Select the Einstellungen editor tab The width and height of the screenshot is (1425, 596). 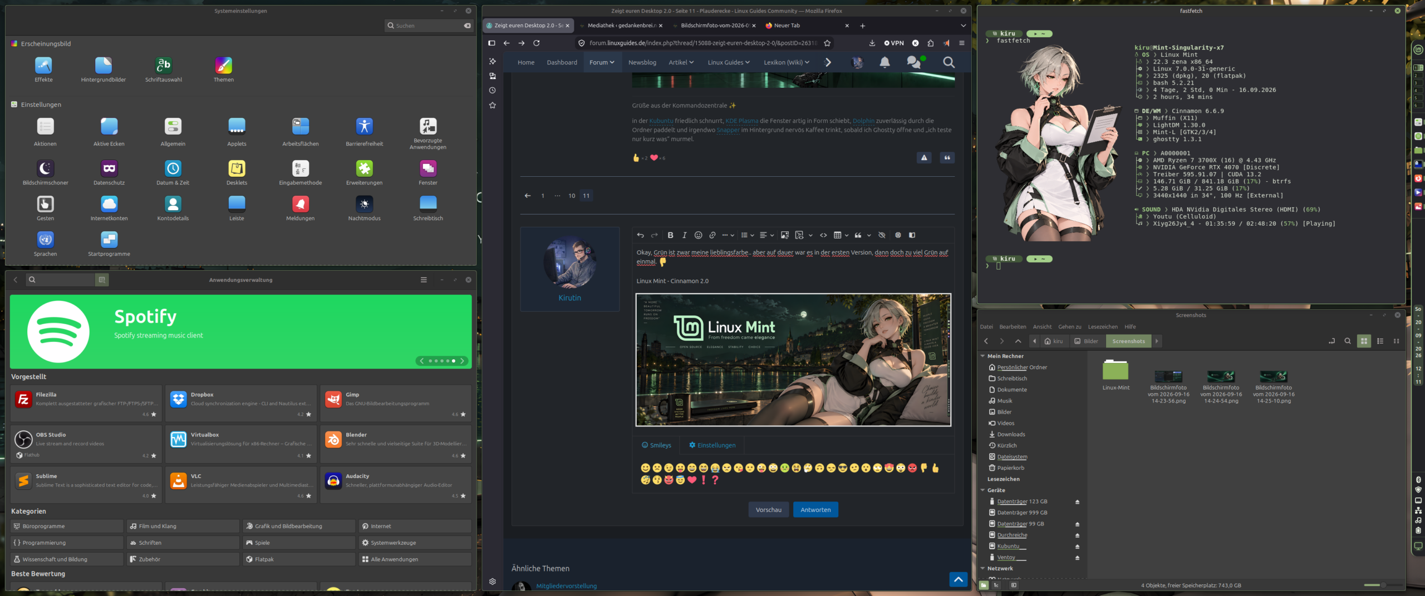(x=712, y=445)
